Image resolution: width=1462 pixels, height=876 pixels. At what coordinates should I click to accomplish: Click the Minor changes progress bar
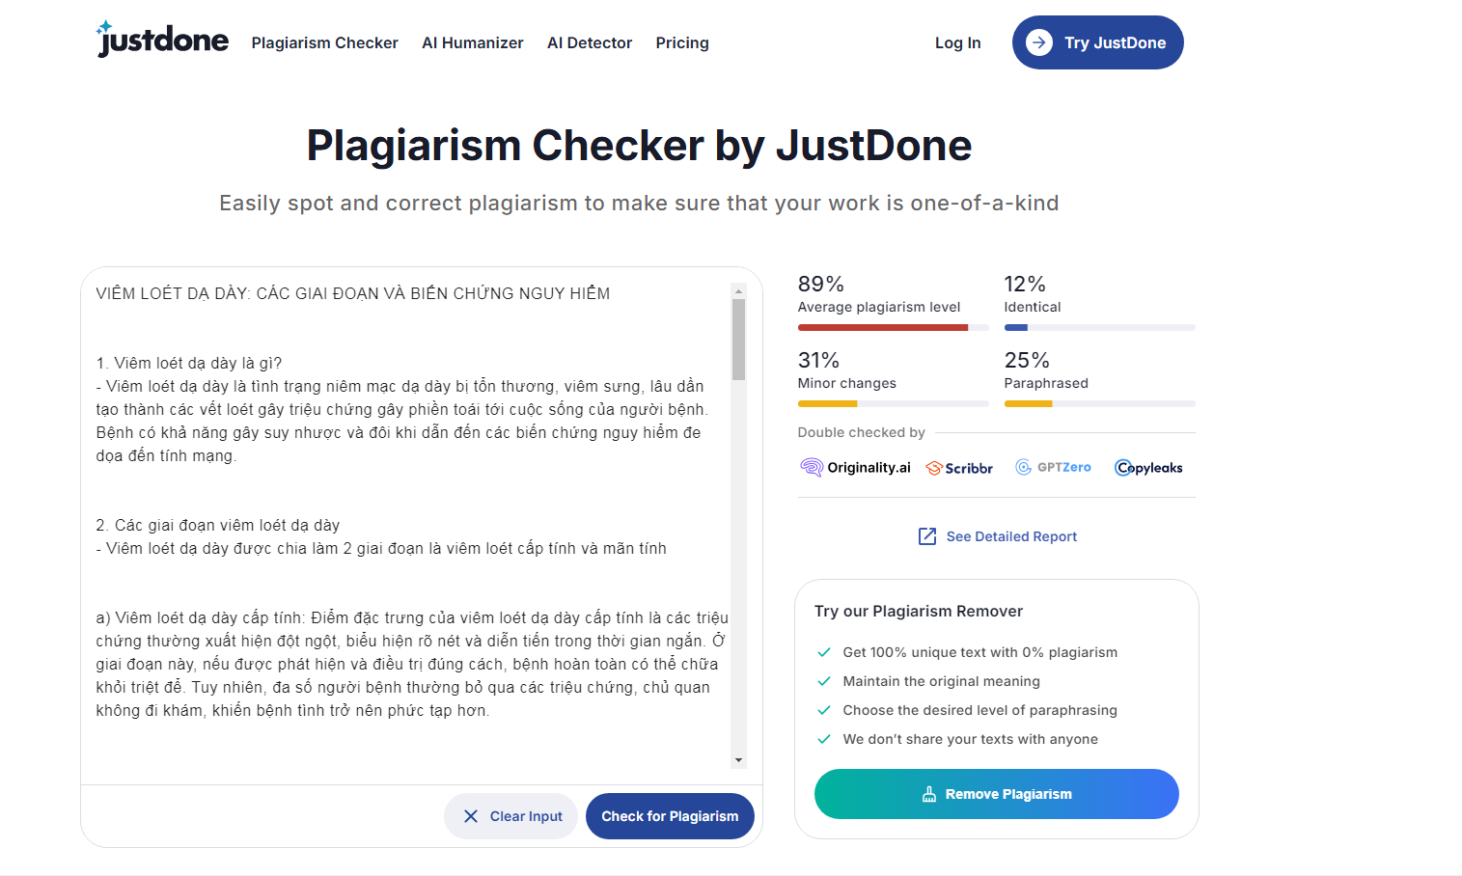pos(894,404)
